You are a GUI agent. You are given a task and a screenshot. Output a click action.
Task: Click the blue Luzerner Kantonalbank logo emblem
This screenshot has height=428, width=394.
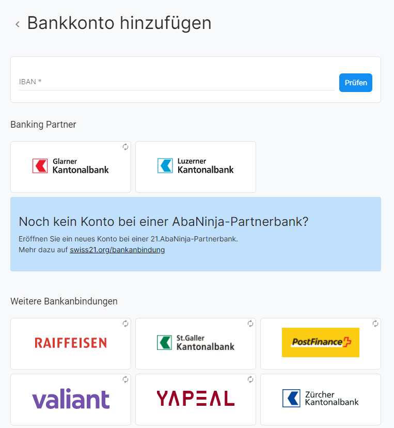click(165, 166)
